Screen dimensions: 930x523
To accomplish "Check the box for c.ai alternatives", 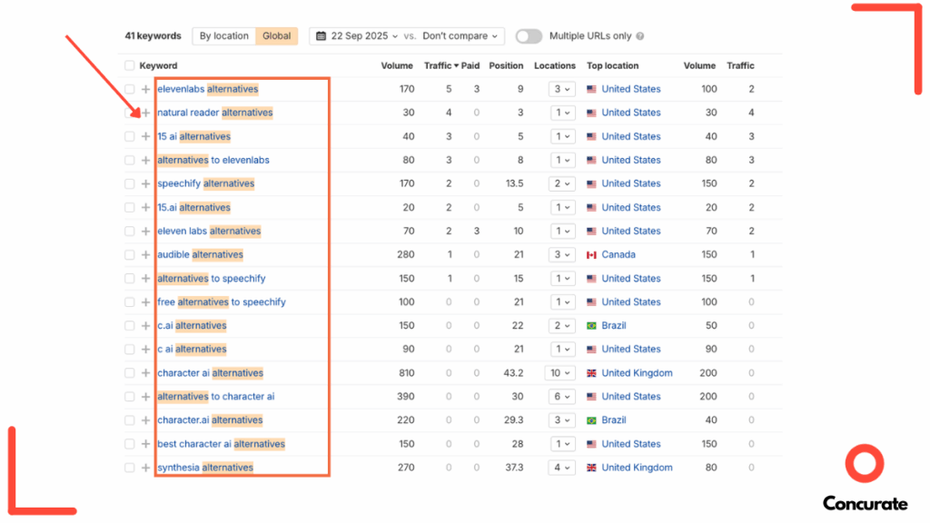I will [x=129, y=326].
